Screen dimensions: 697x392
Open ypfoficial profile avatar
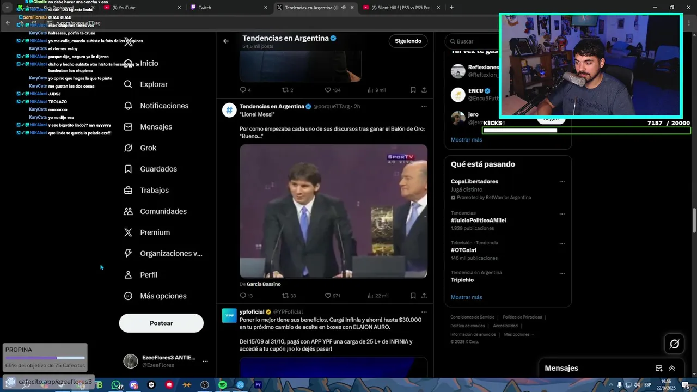coord(229,316)
